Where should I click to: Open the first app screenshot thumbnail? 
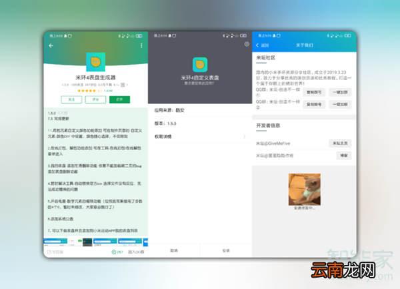(55, 242)
